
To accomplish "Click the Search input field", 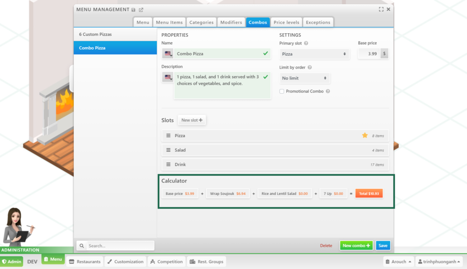I will click(x=119, y=246).
